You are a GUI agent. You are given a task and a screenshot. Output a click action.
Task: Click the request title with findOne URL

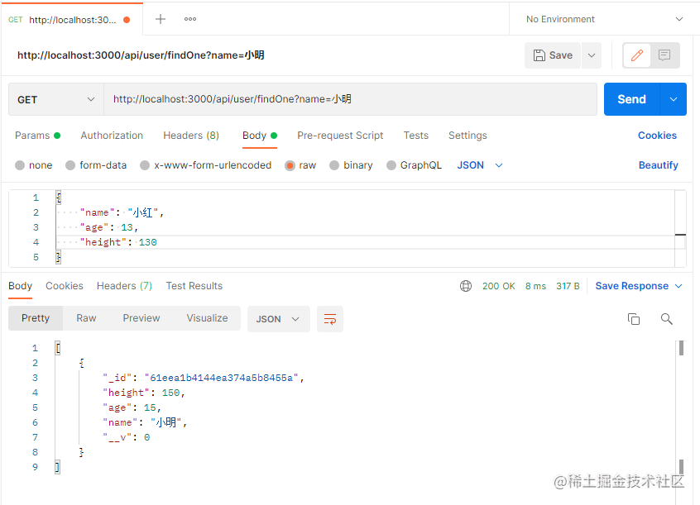pos(141,55)
